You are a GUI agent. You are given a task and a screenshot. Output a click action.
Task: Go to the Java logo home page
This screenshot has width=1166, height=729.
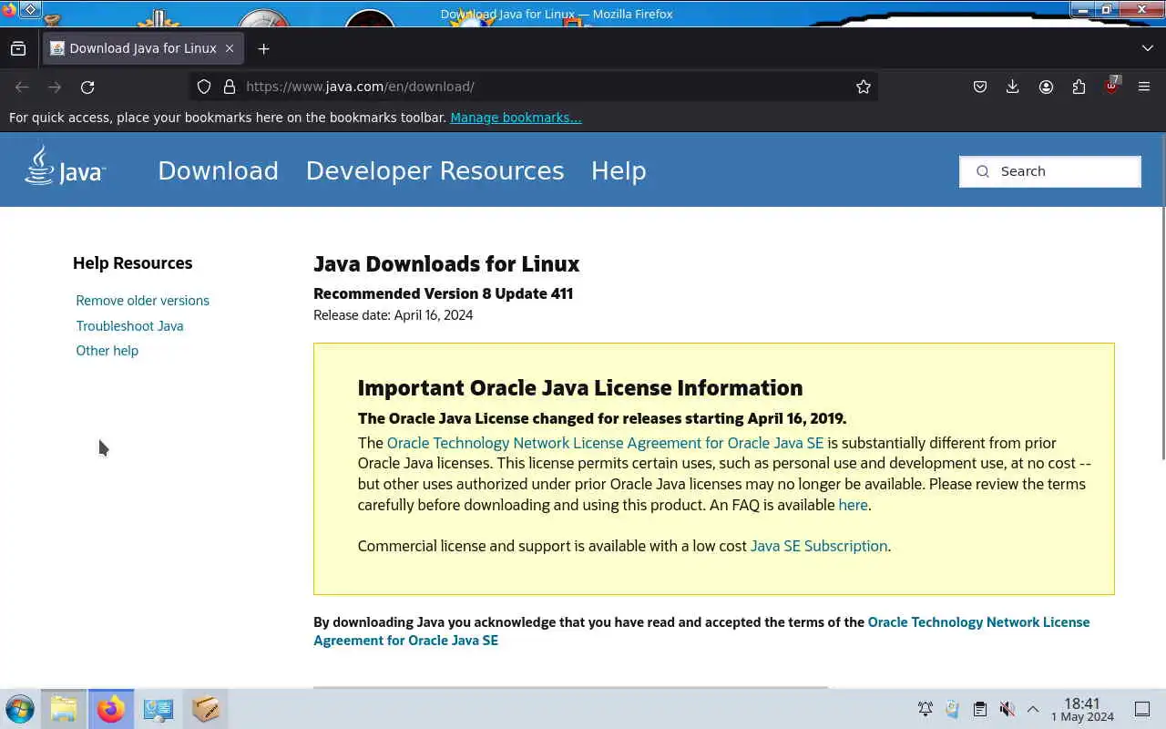pyautogui.click(x=65, y=166)
